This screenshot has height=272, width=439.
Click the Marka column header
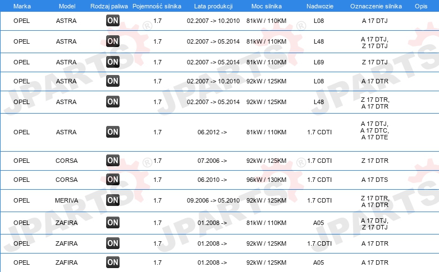tap(22, 6)
